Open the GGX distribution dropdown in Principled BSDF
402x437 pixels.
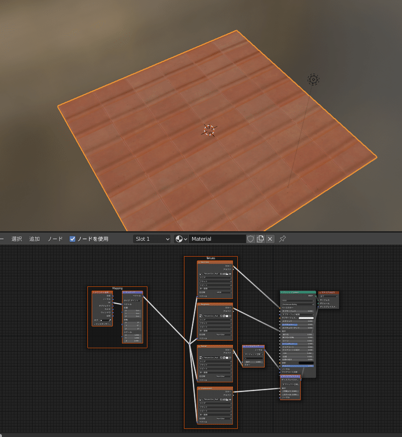click(x=297, y=301)
